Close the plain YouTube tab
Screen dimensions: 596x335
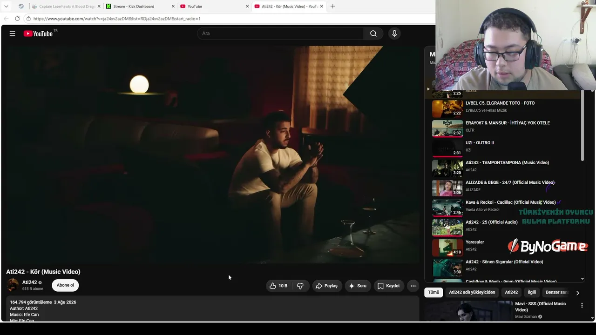[x=247, y=7]
